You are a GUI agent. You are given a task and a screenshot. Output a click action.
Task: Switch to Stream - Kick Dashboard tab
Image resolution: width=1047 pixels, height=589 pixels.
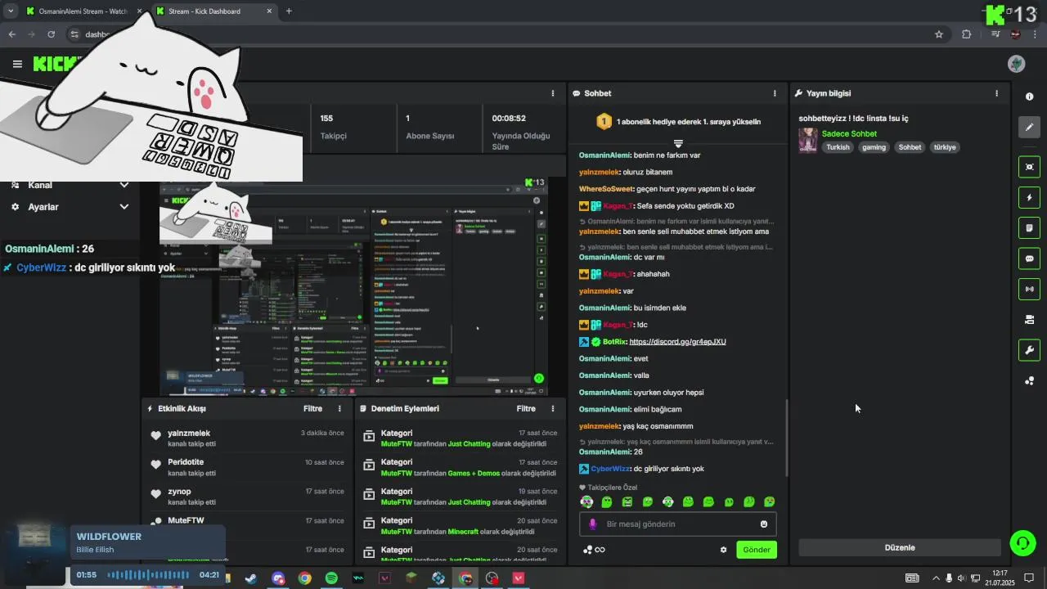click(x=214, y=11)
